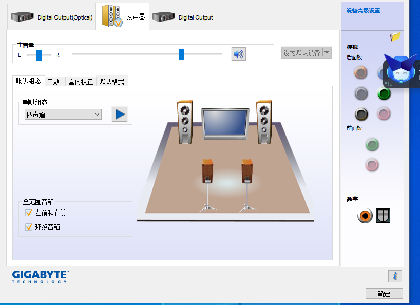This screenshot has width=420, height=305.
Task: Click the orange rear panel jack
Action: click(361, 72)
